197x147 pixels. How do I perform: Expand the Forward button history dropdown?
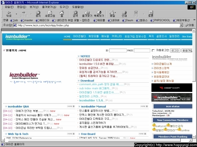point(31,14)
